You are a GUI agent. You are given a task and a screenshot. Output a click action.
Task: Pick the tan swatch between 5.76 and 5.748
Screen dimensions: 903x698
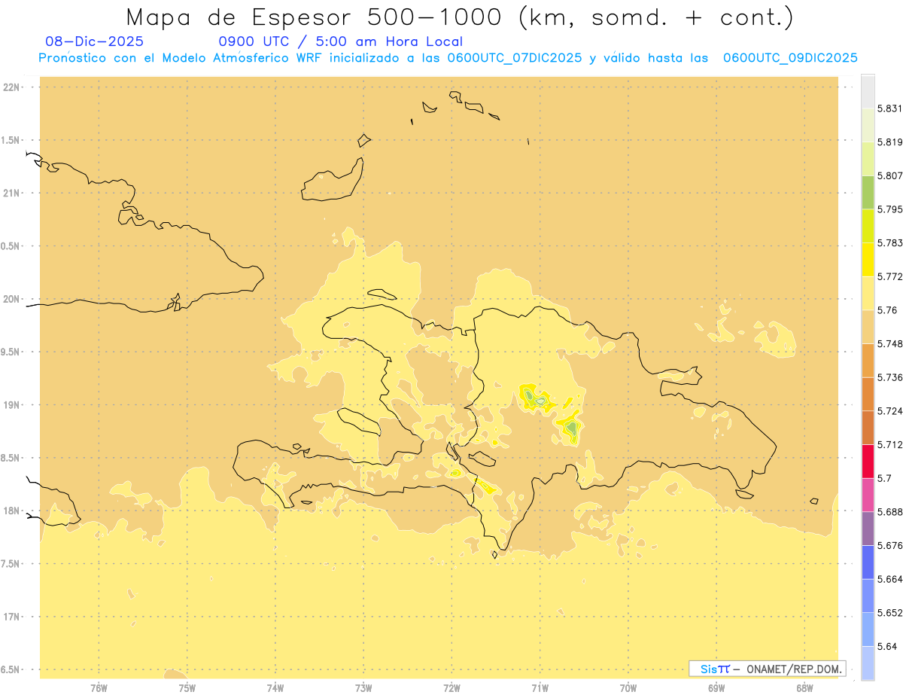coord(868,327)
